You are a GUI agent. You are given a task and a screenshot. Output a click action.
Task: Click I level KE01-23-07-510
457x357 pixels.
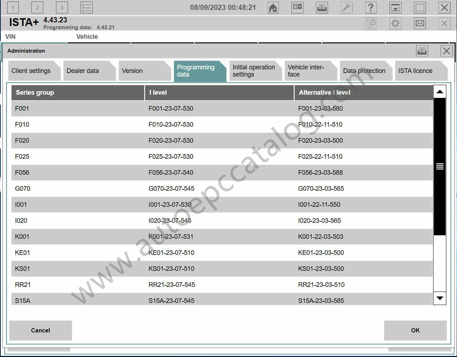(x=171, y=253)
